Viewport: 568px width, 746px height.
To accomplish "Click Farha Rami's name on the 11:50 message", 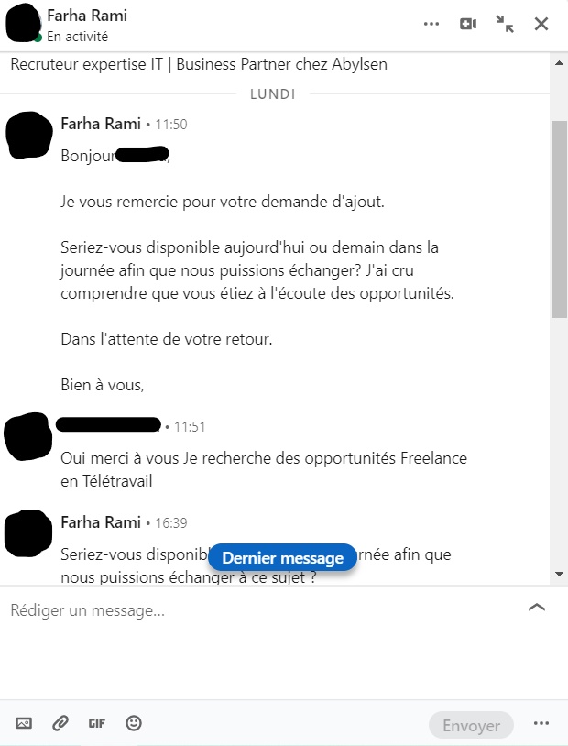I will (101, 124).
